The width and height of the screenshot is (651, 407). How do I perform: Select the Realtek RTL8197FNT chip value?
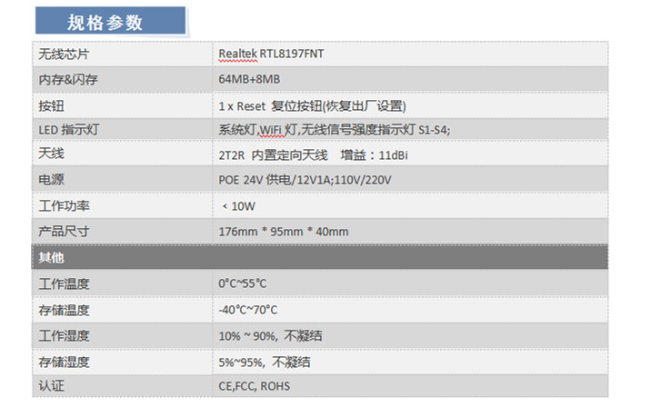pyautogui.click(x=271, y=54)
